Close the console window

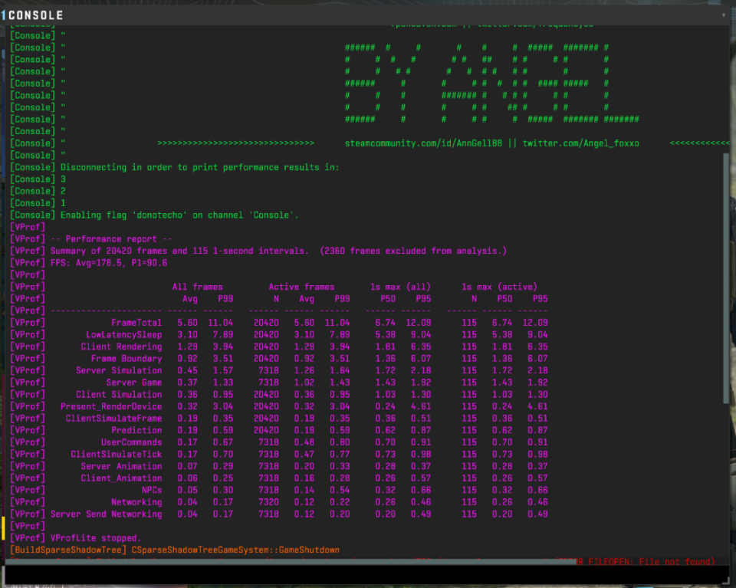pos(723,15)
